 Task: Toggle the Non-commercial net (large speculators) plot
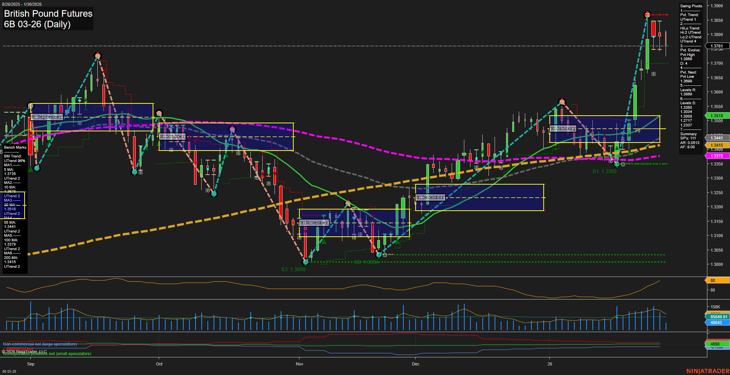coord(39,344)
